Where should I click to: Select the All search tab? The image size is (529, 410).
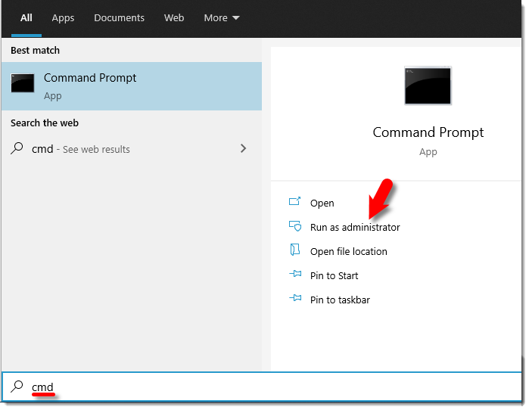[26, 17]
